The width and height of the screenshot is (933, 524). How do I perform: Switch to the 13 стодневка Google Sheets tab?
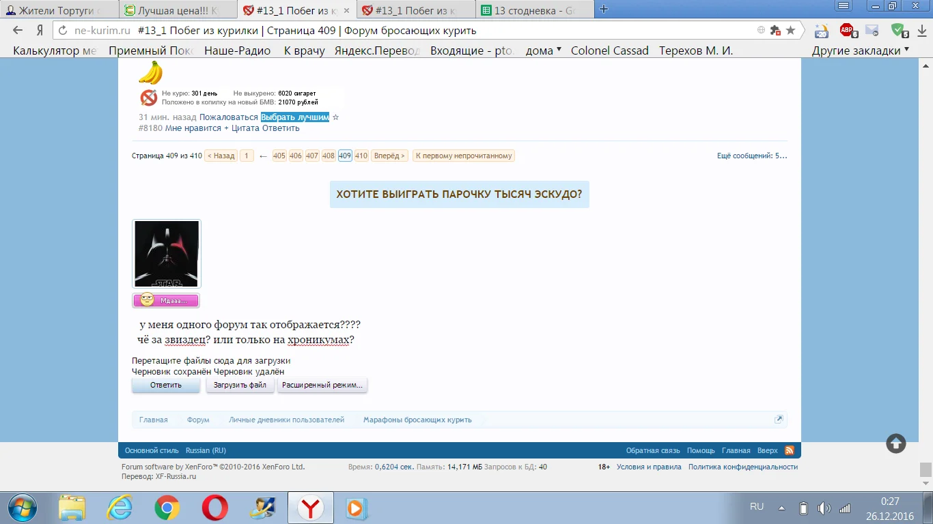click(535, 10)
